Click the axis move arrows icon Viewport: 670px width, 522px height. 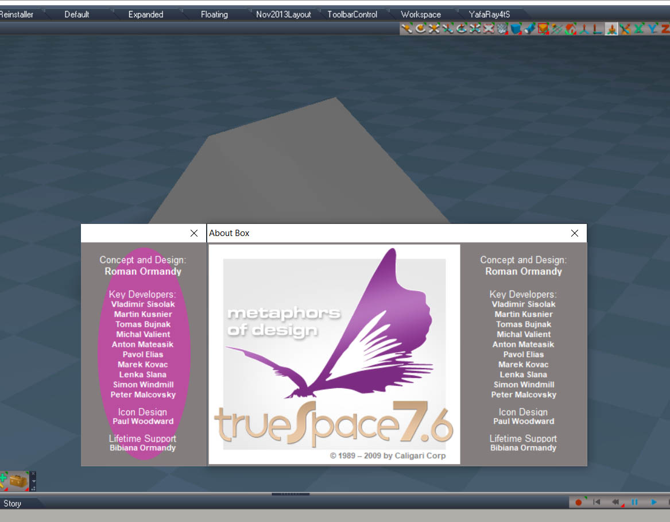pyautogui.click(x=448, y=29)
